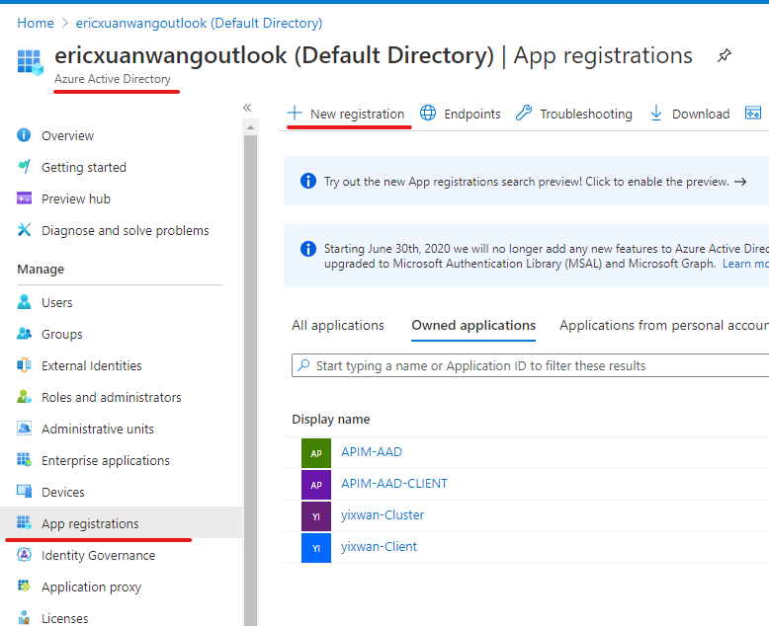The height and width of the screenshot is (626, 769).
Task: Click the Roles and administrators icon
Action: click(x=24, y=397)
